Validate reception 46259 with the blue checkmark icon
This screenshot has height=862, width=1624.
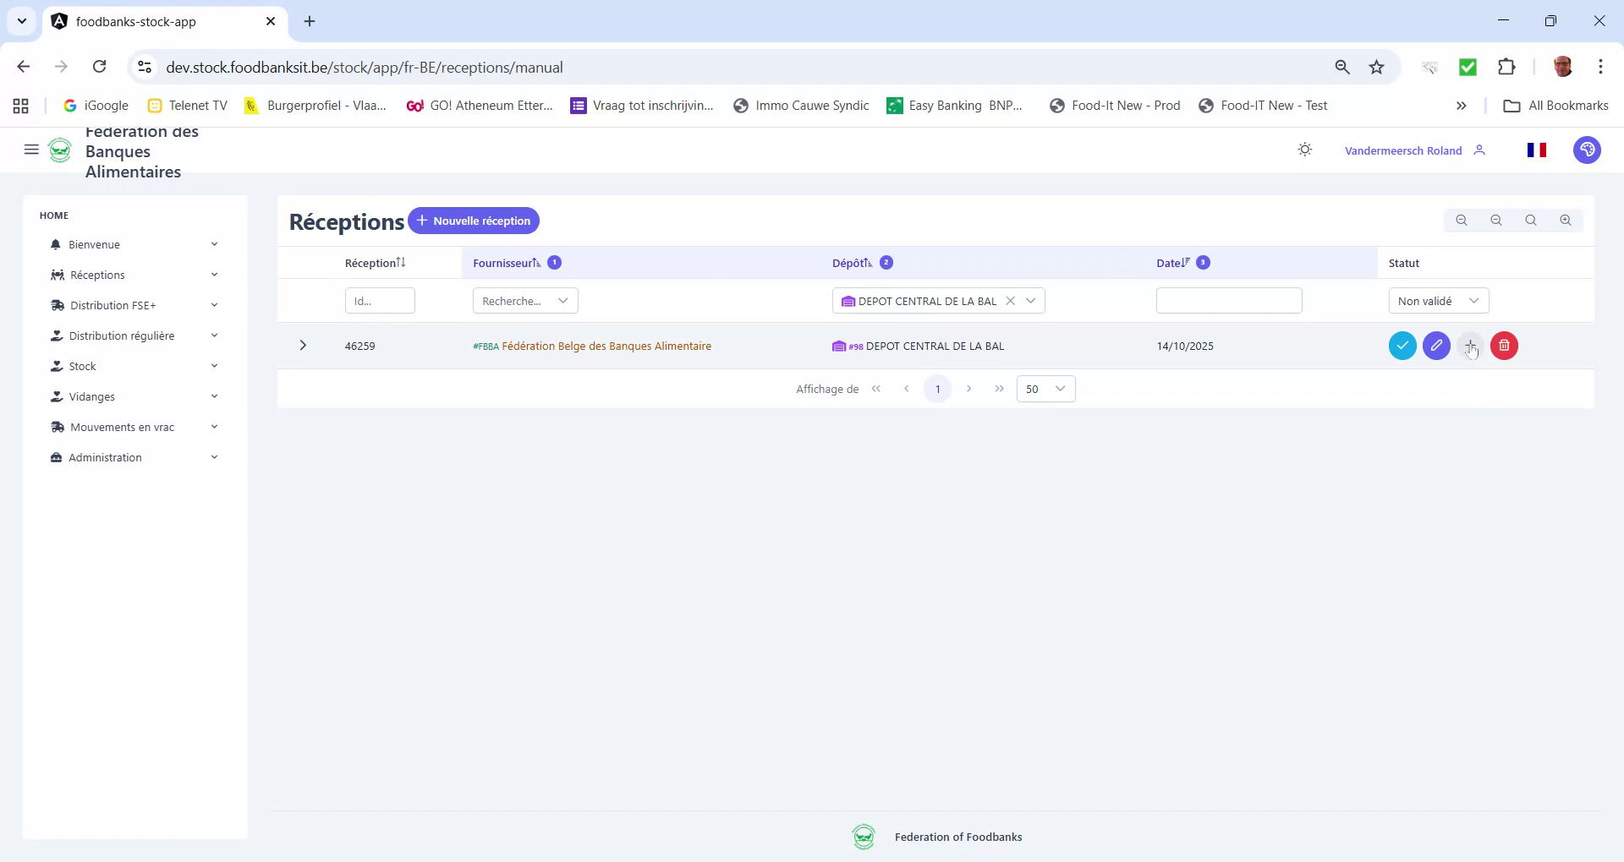(x=1402, y=346)
